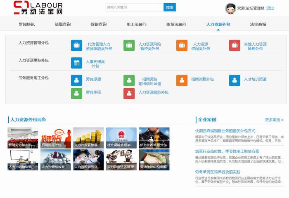Select the blue person icon for 劳务派遣
The width and height of the screenshot is (289, 198).
(76, 80)
